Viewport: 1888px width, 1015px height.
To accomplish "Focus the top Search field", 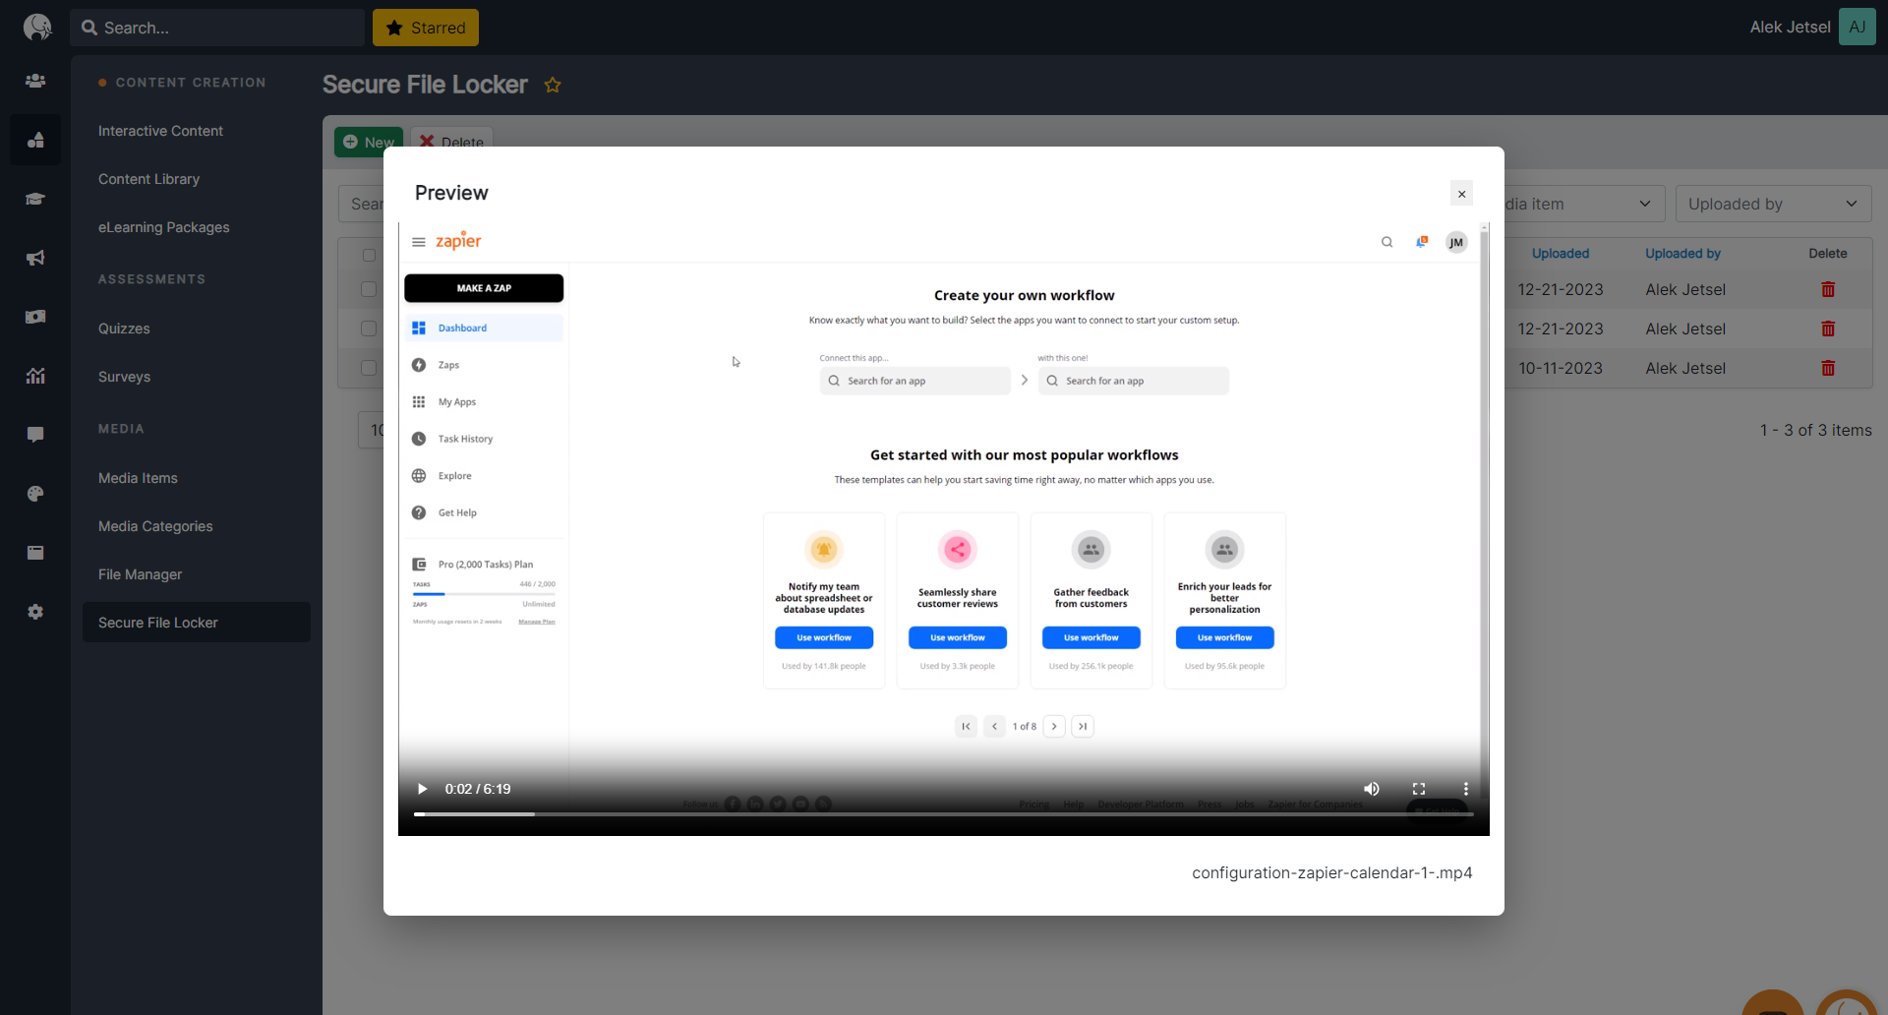I will click(217, 28).
